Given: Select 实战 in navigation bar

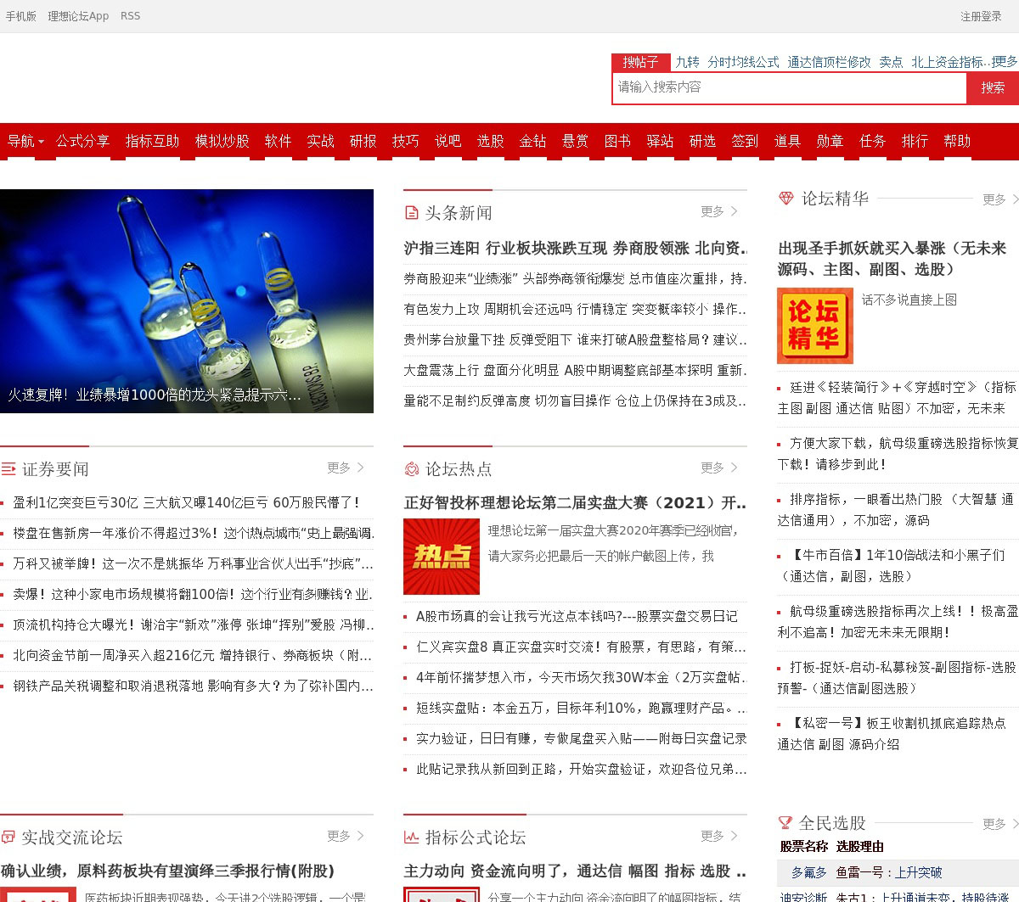Looking at the screenshot, I should point(320,141).
